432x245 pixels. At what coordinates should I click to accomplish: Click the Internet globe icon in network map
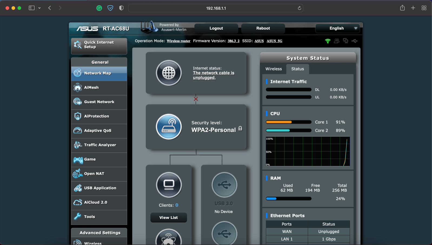[169, 73]
